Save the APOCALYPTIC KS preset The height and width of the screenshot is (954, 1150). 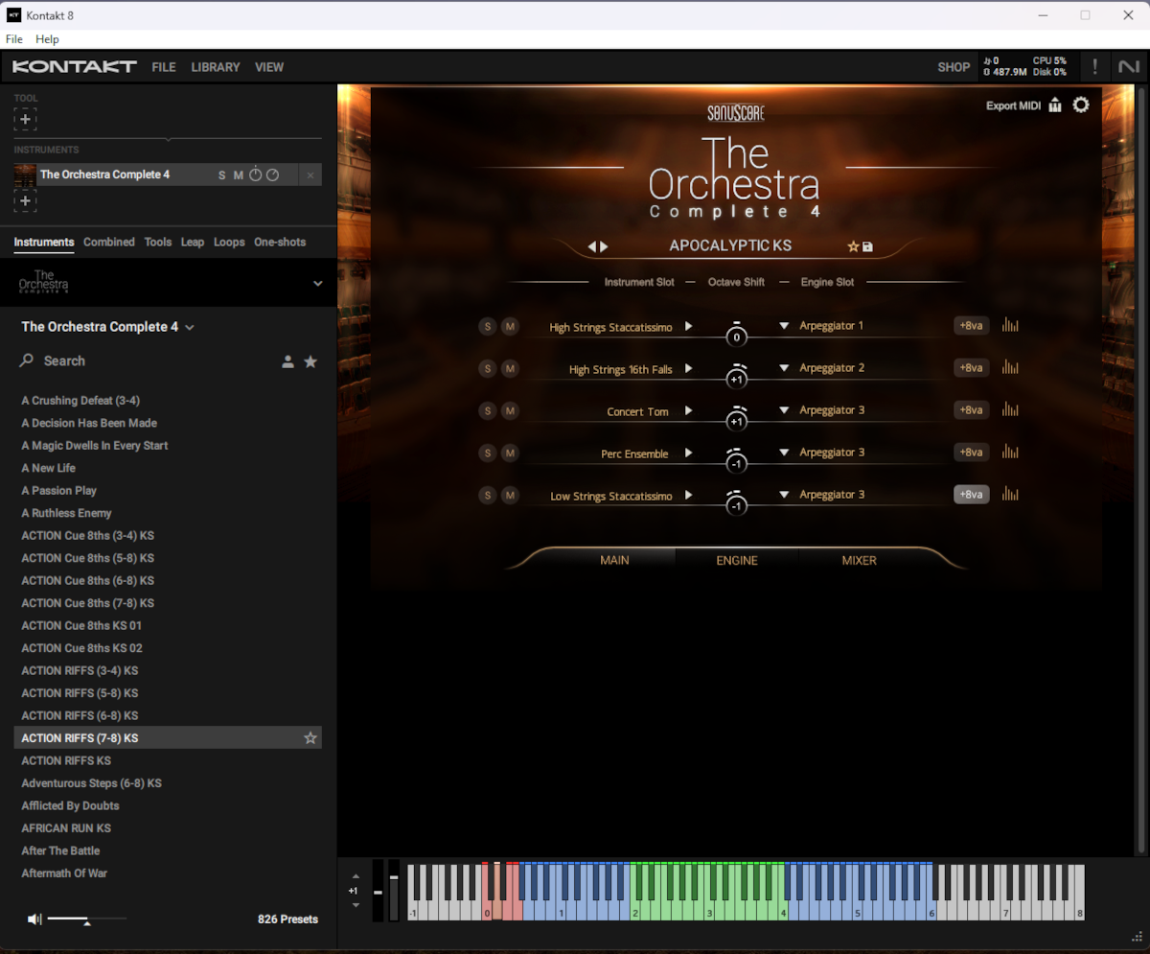(x=867, y=246)
